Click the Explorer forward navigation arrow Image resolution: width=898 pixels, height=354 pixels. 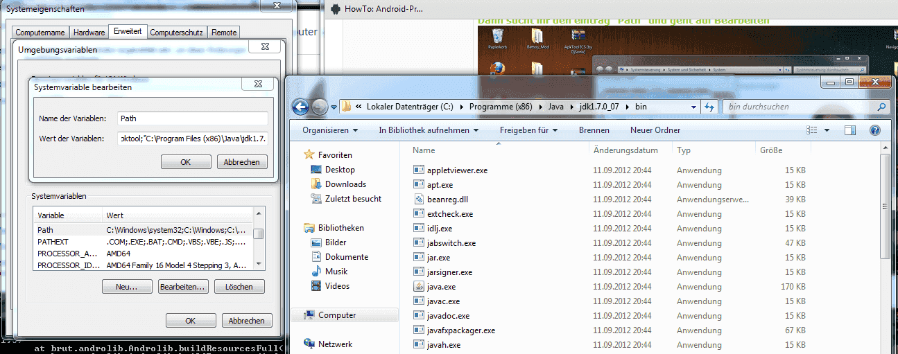[320, 107]
